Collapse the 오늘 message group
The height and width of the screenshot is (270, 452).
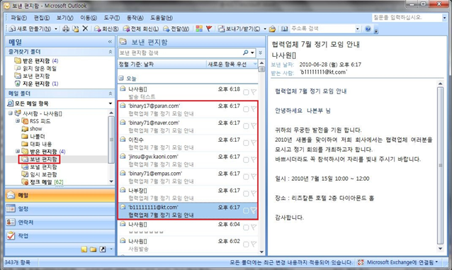121,78
